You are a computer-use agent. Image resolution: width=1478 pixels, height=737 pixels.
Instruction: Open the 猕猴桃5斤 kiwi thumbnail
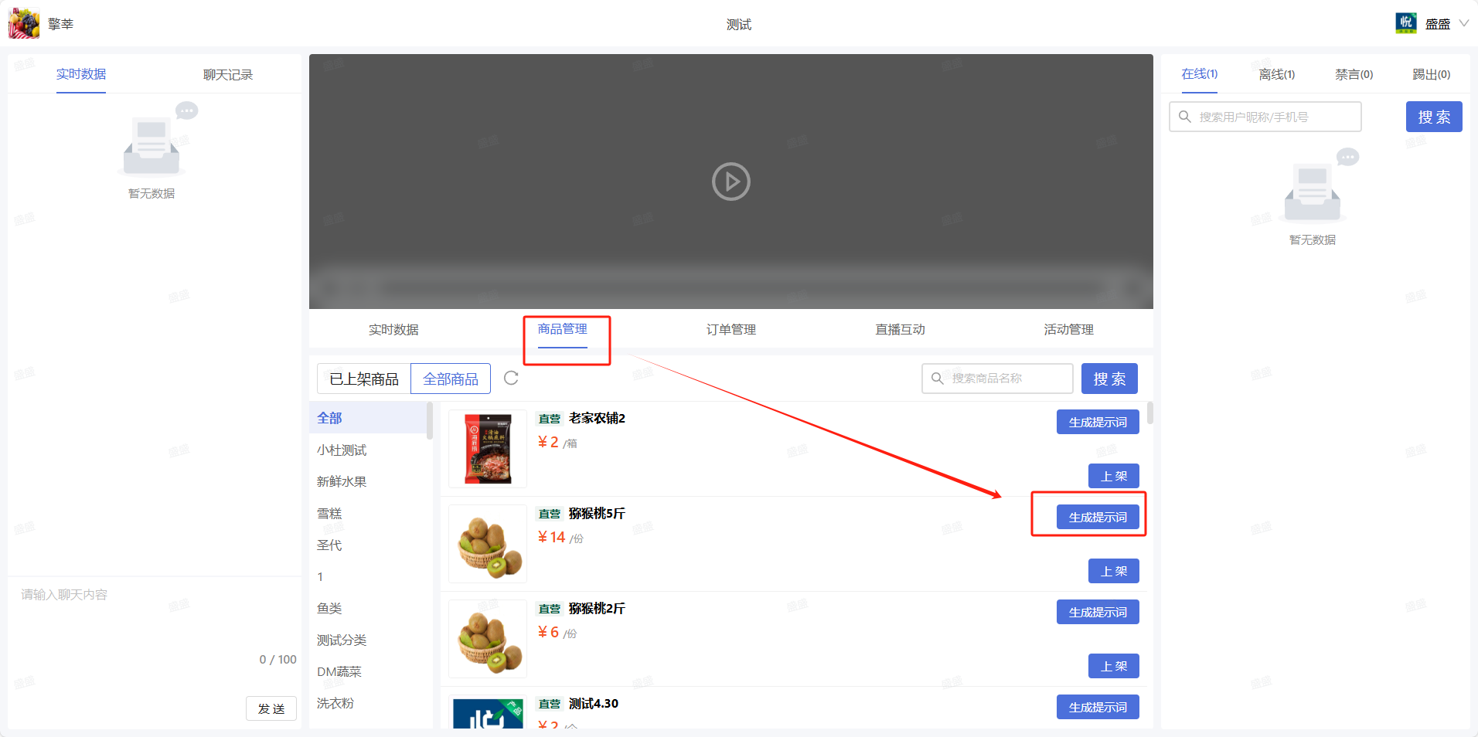click(x=488, y=544)
